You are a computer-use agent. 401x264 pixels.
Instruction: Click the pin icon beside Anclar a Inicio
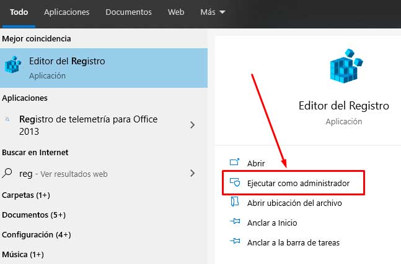tap(235, 221)
